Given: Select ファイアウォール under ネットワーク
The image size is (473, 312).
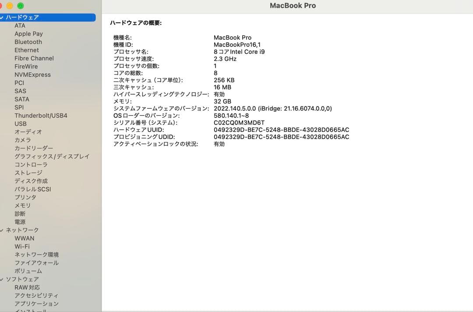Looking at the screenshot, I should click(x=34, y=262).
